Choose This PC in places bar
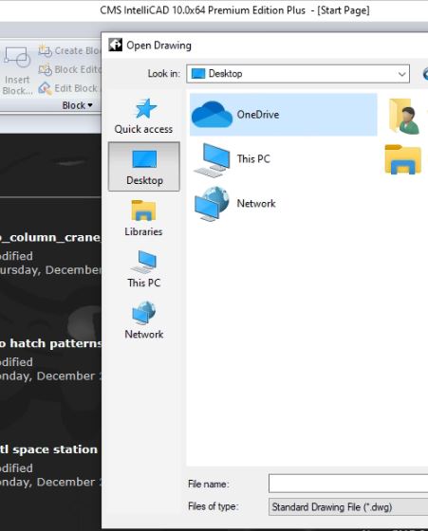 click(x=143, y=269)
